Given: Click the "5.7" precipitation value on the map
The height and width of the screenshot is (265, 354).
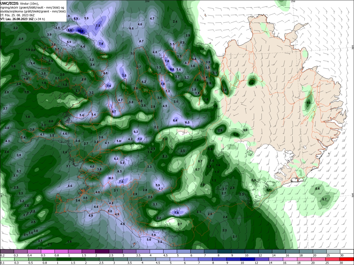Looking at the screenshot, I should (161, 189).
